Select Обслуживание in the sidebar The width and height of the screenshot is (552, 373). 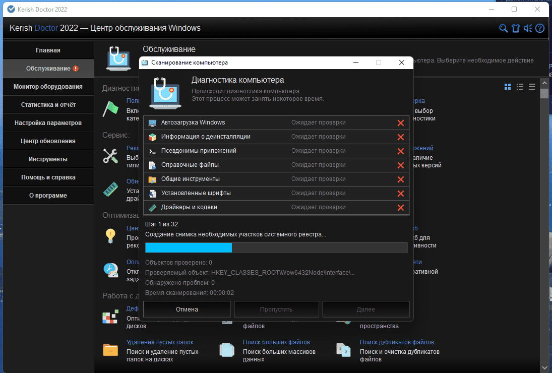click(x=48, y=69)
